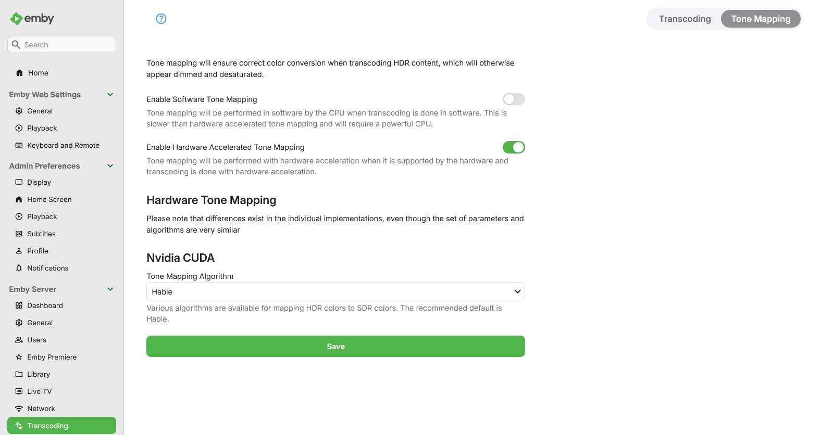Collapse the Emby Web Settings section

point(110,95)
